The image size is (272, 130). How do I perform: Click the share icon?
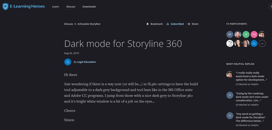[x=189, y=24]
